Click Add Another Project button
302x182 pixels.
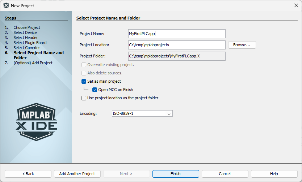[77, 174]
